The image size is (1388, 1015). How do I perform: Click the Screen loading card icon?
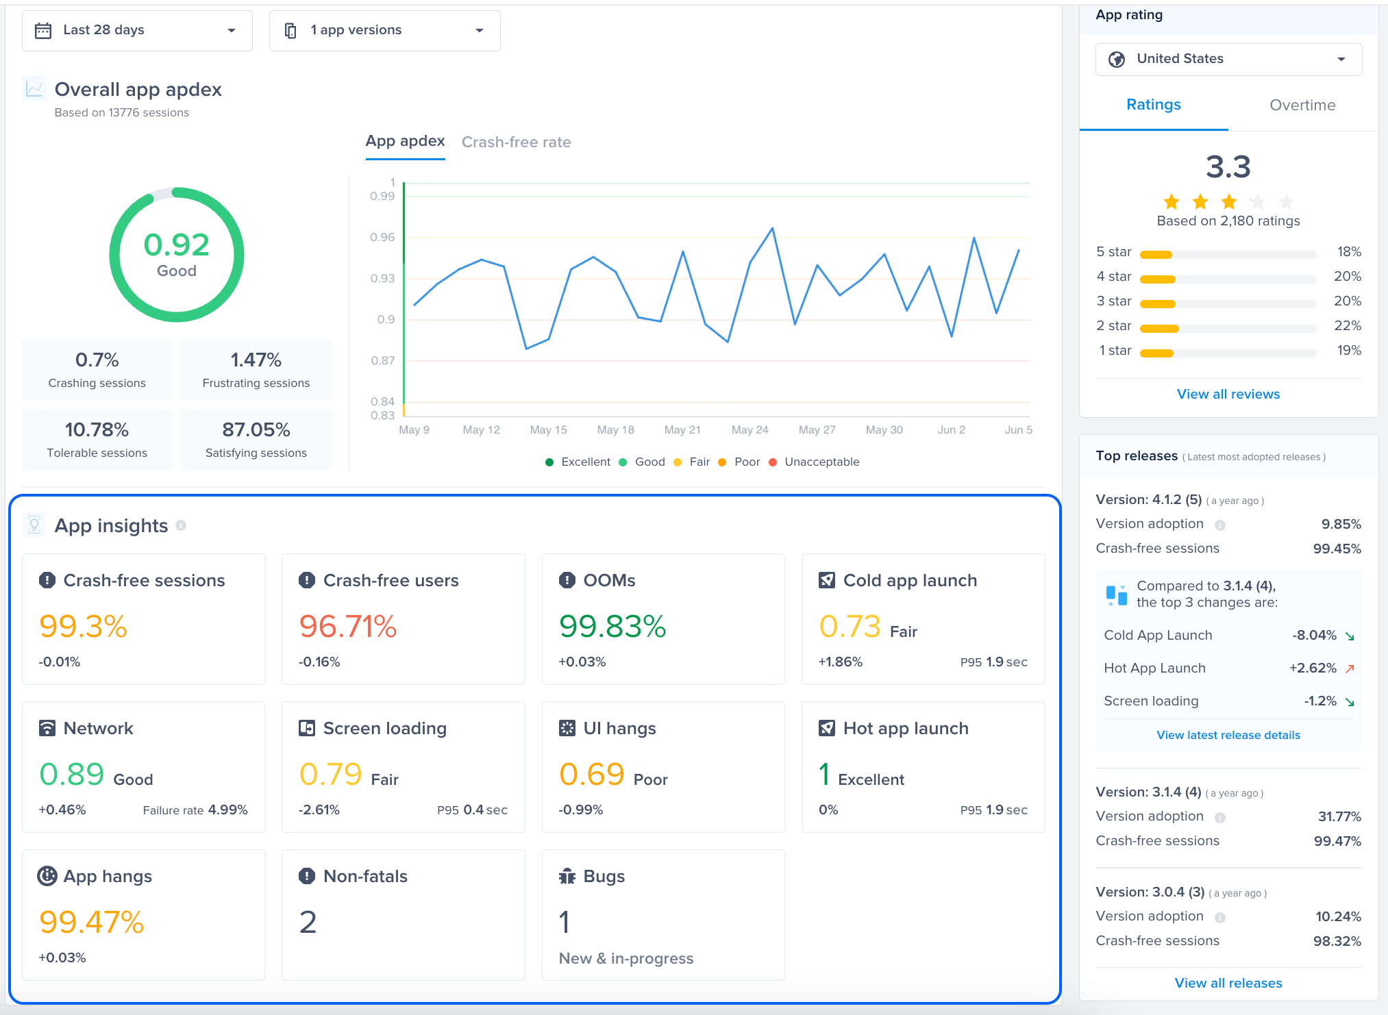tap(307, 728)
